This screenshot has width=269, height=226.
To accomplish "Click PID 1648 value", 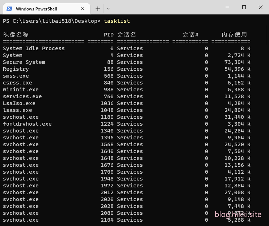I will point(107,158).
